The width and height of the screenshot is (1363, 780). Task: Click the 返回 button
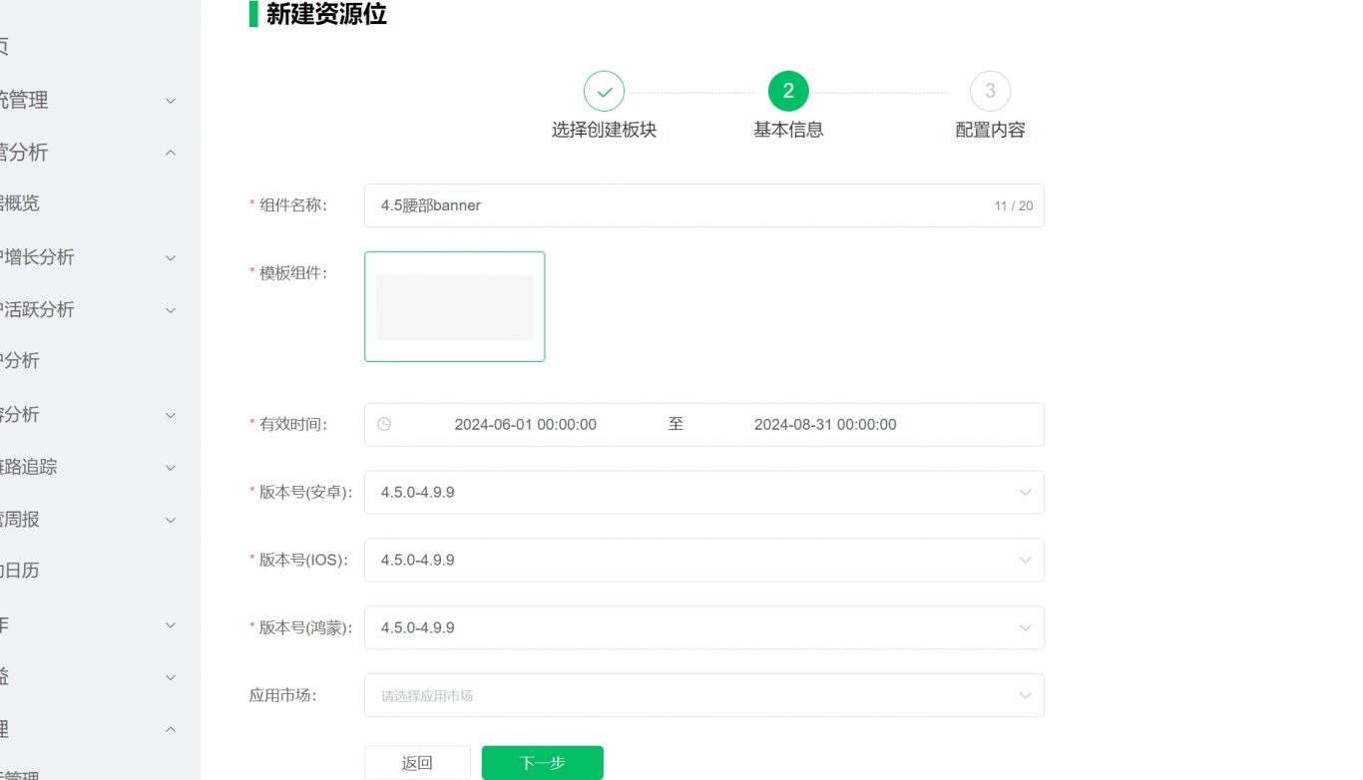(x=417, y=763)
